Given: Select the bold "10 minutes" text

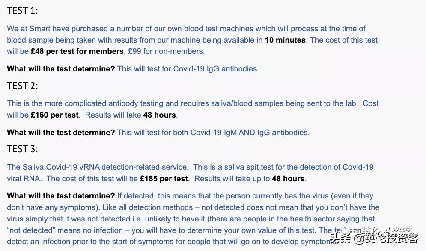Looking at the screenshot, I should [285, 40].
